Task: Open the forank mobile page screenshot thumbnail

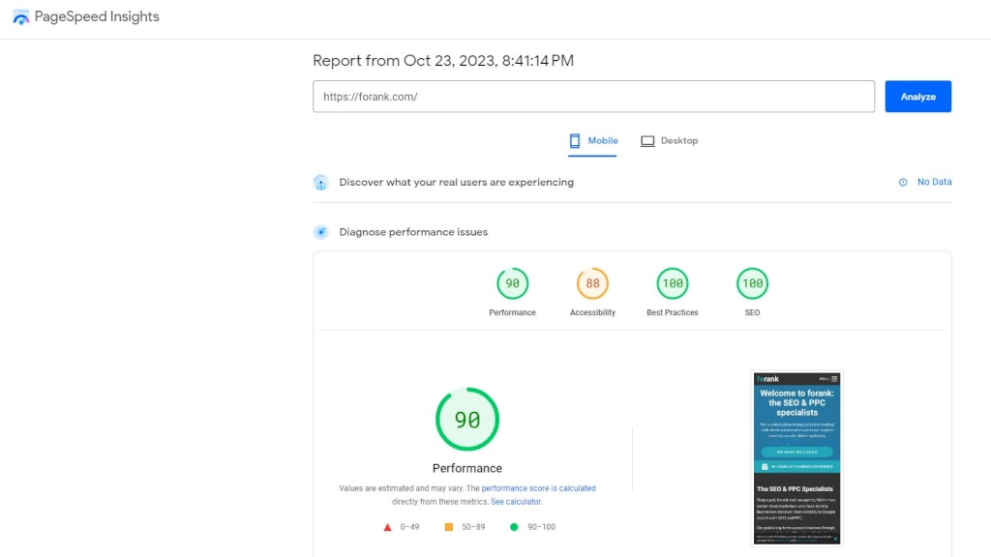Action: click(x=797, y=458)
